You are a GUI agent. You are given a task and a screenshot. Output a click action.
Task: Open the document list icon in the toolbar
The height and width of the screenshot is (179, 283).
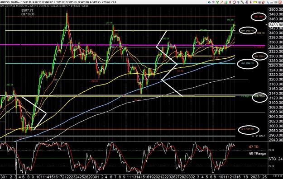coord(247,2)
